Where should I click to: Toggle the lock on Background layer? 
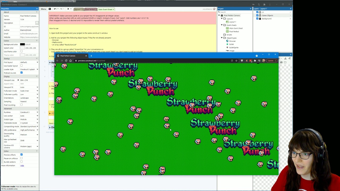click(260, 19)
